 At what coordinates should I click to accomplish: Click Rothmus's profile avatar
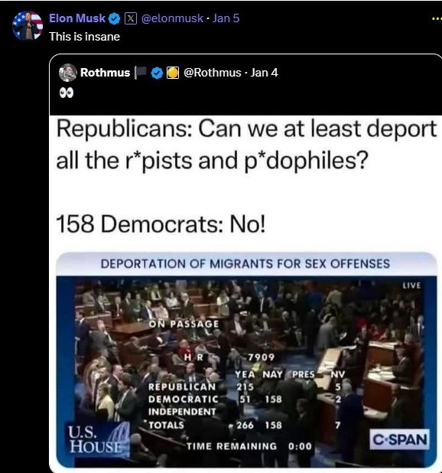pyautogui.click(x=68, y=73)
